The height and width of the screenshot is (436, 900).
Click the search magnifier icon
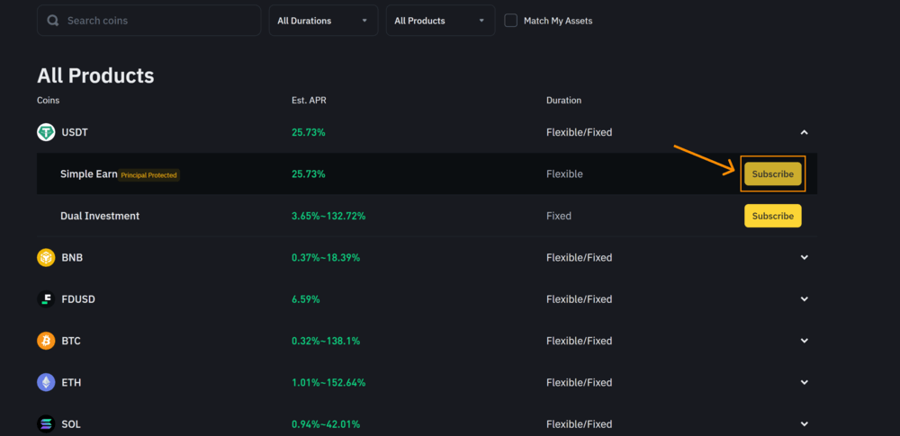tap(53, 21)
